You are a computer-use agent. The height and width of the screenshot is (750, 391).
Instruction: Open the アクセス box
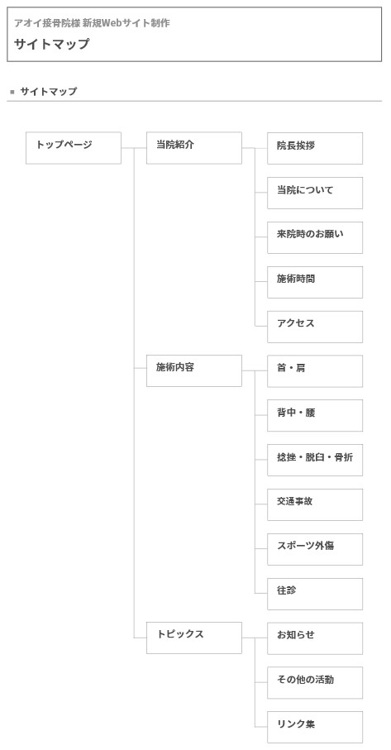[x=314, y=327]
